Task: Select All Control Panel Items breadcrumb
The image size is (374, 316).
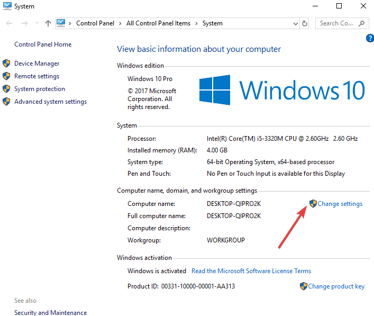Action: tap(158, 23)
